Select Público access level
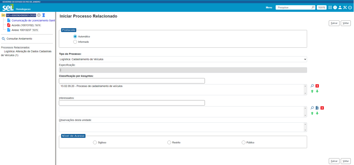 tap(244, 143)
